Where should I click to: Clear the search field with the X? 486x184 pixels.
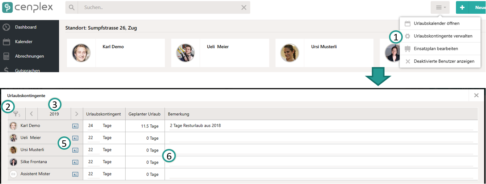pos(244,8)
